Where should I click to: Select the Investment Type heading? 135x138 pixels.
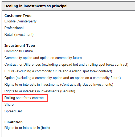click(20, 46)
